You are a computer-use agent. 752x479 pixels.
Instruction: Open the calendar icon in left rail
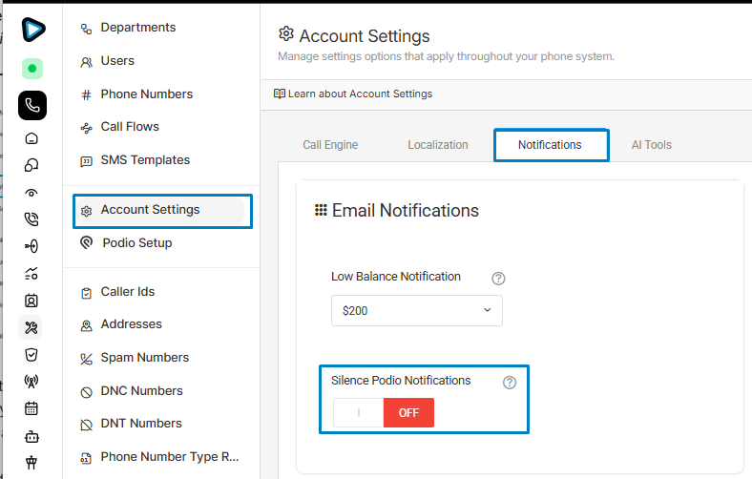coord(31,408)
